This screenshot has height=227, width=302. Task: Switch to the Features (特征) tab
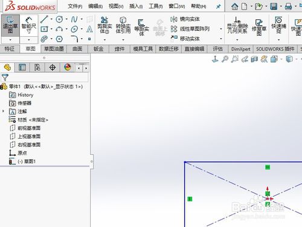click(x=10, y=49)
